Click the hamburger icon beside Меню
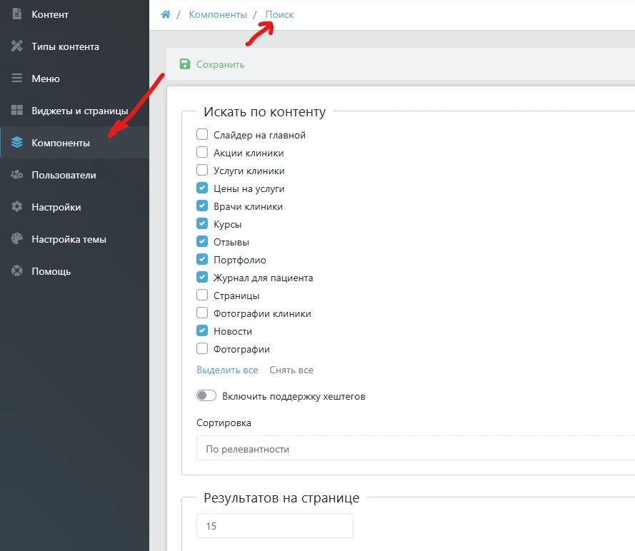The width and height of the screenshot is (635, 551). (x=17, y=79)
